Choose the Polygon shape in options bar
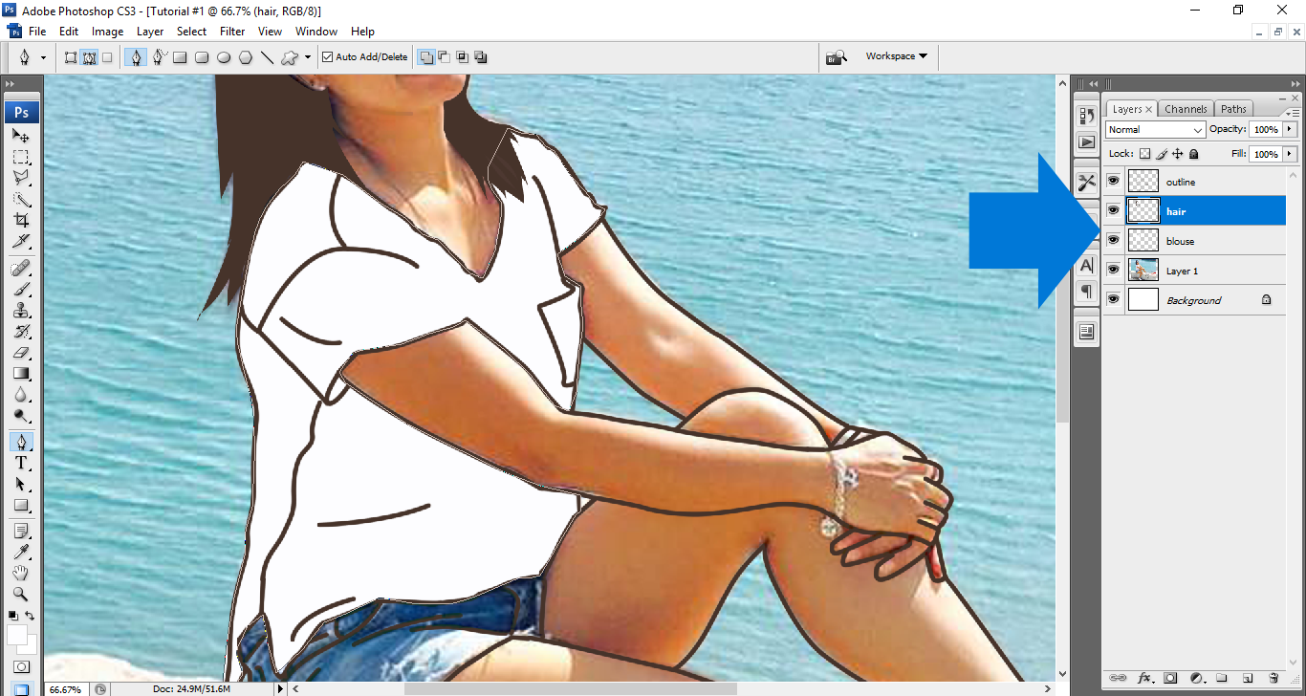Viewport: 1306px width, 696px height. [x=246, y=57]
